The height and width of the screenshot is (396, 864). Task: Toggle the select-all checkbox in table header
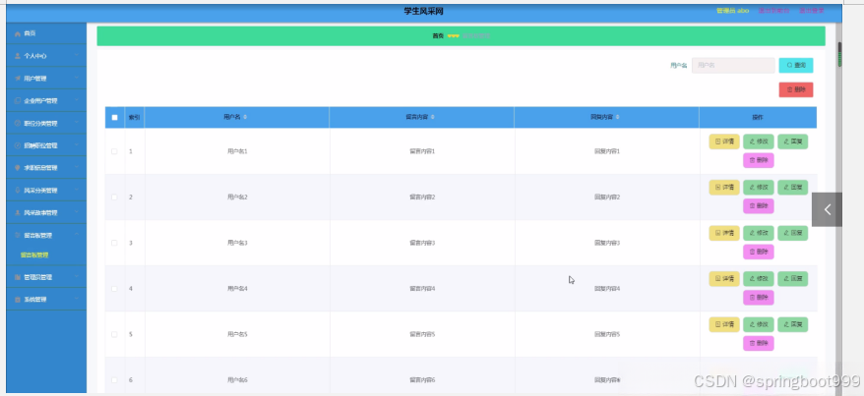click(x=114, y=117)
